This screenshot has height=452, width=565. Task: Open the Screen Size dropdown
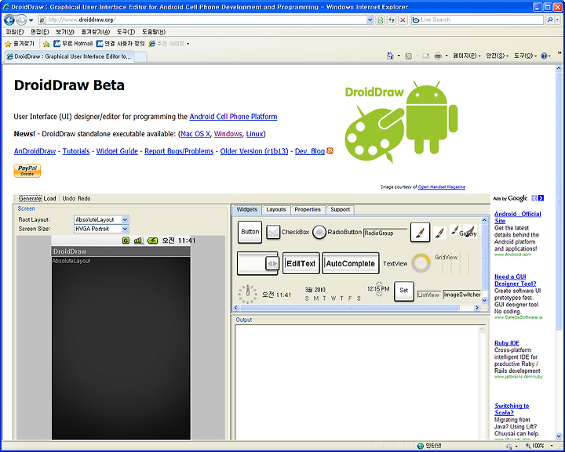pos(125,229)
